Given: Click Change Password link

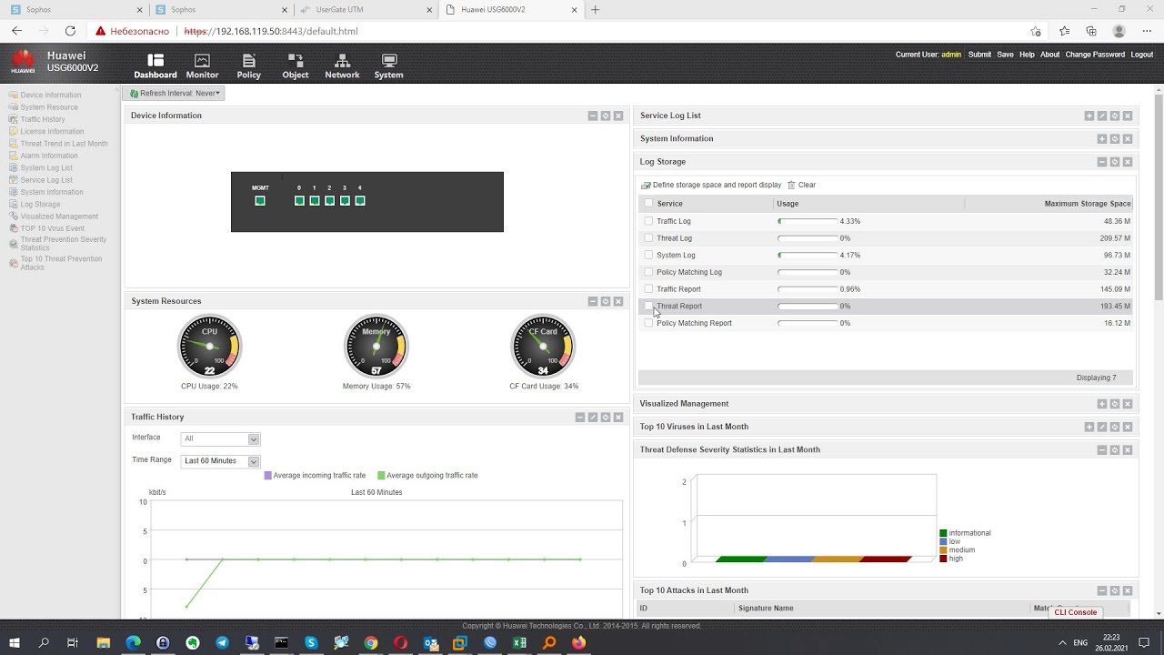Looking at the screenshot, I should (x=1095, y=55).
